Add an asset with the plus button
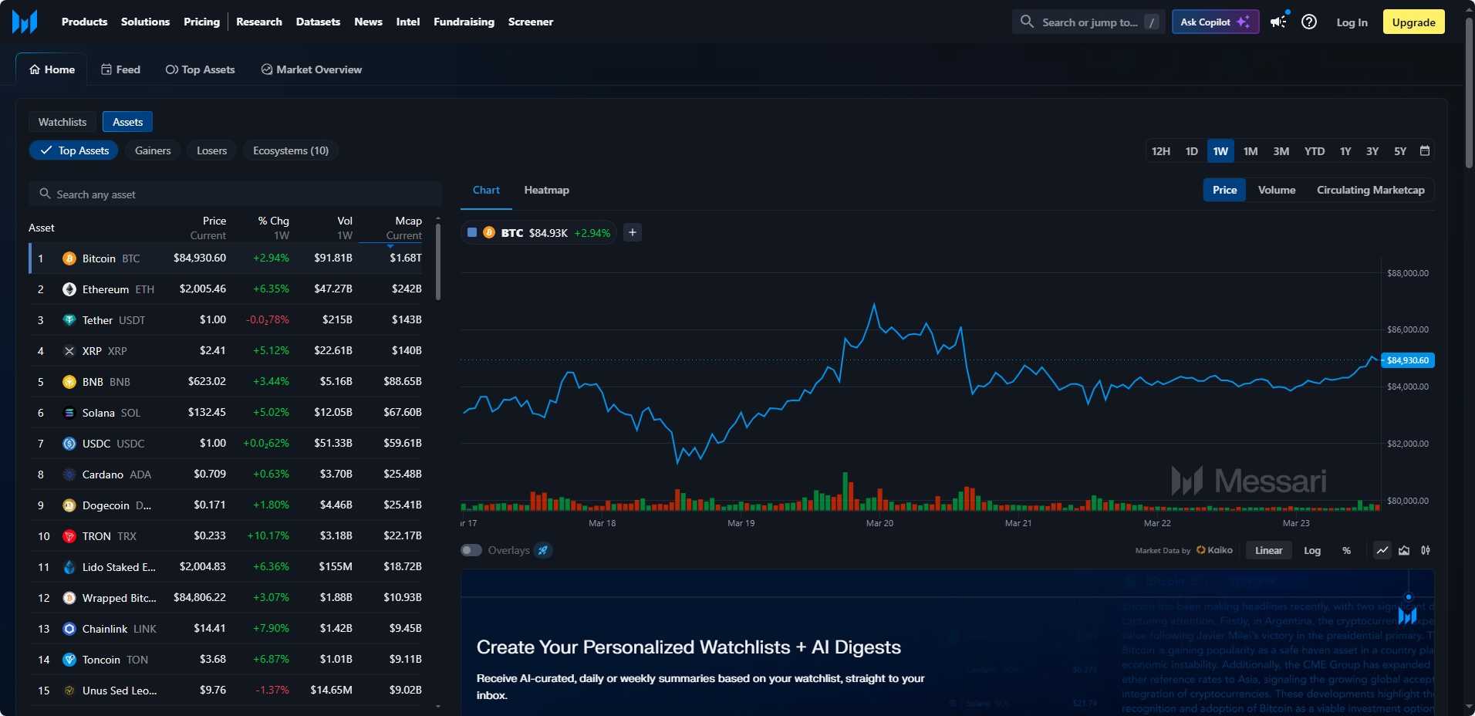1475x716 pixels. point(633,232)
